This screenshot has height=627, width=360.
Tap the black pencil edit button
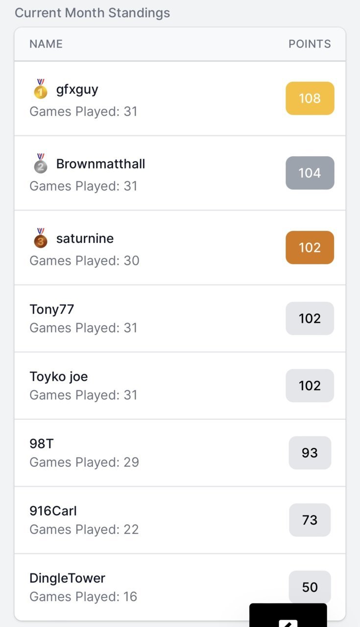288,615
